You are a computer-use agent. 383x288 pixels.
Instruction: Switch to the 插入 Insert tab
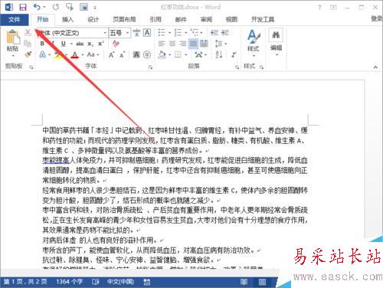click(67, 20)
